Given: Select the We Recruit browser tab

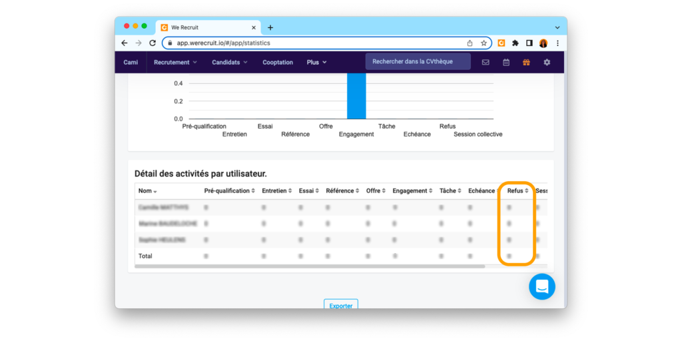Looking at the screenshot, I should tap(208, 27).
